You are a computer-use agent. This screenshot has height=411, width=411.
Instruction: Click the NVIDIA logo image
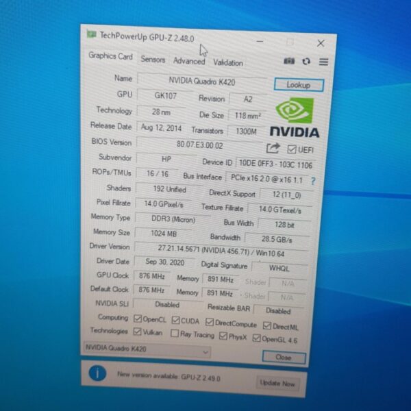tap(295, 117)
